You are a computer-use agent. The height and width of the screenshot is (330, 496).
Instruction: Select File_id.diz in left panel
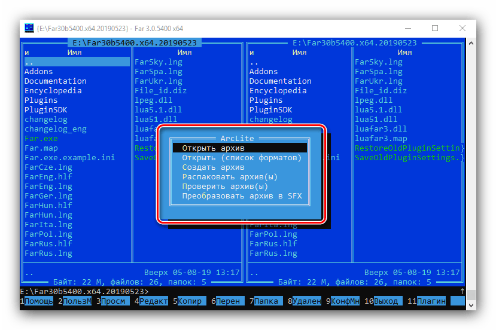point(161,91)
